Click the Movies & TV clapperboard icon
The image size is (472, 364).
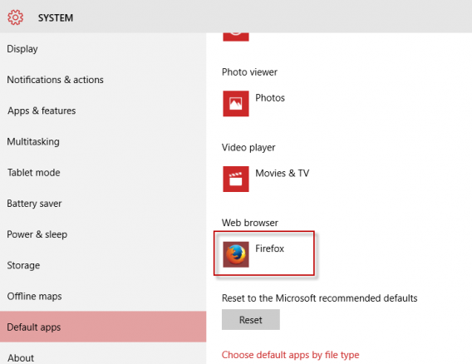click(236, 179)
